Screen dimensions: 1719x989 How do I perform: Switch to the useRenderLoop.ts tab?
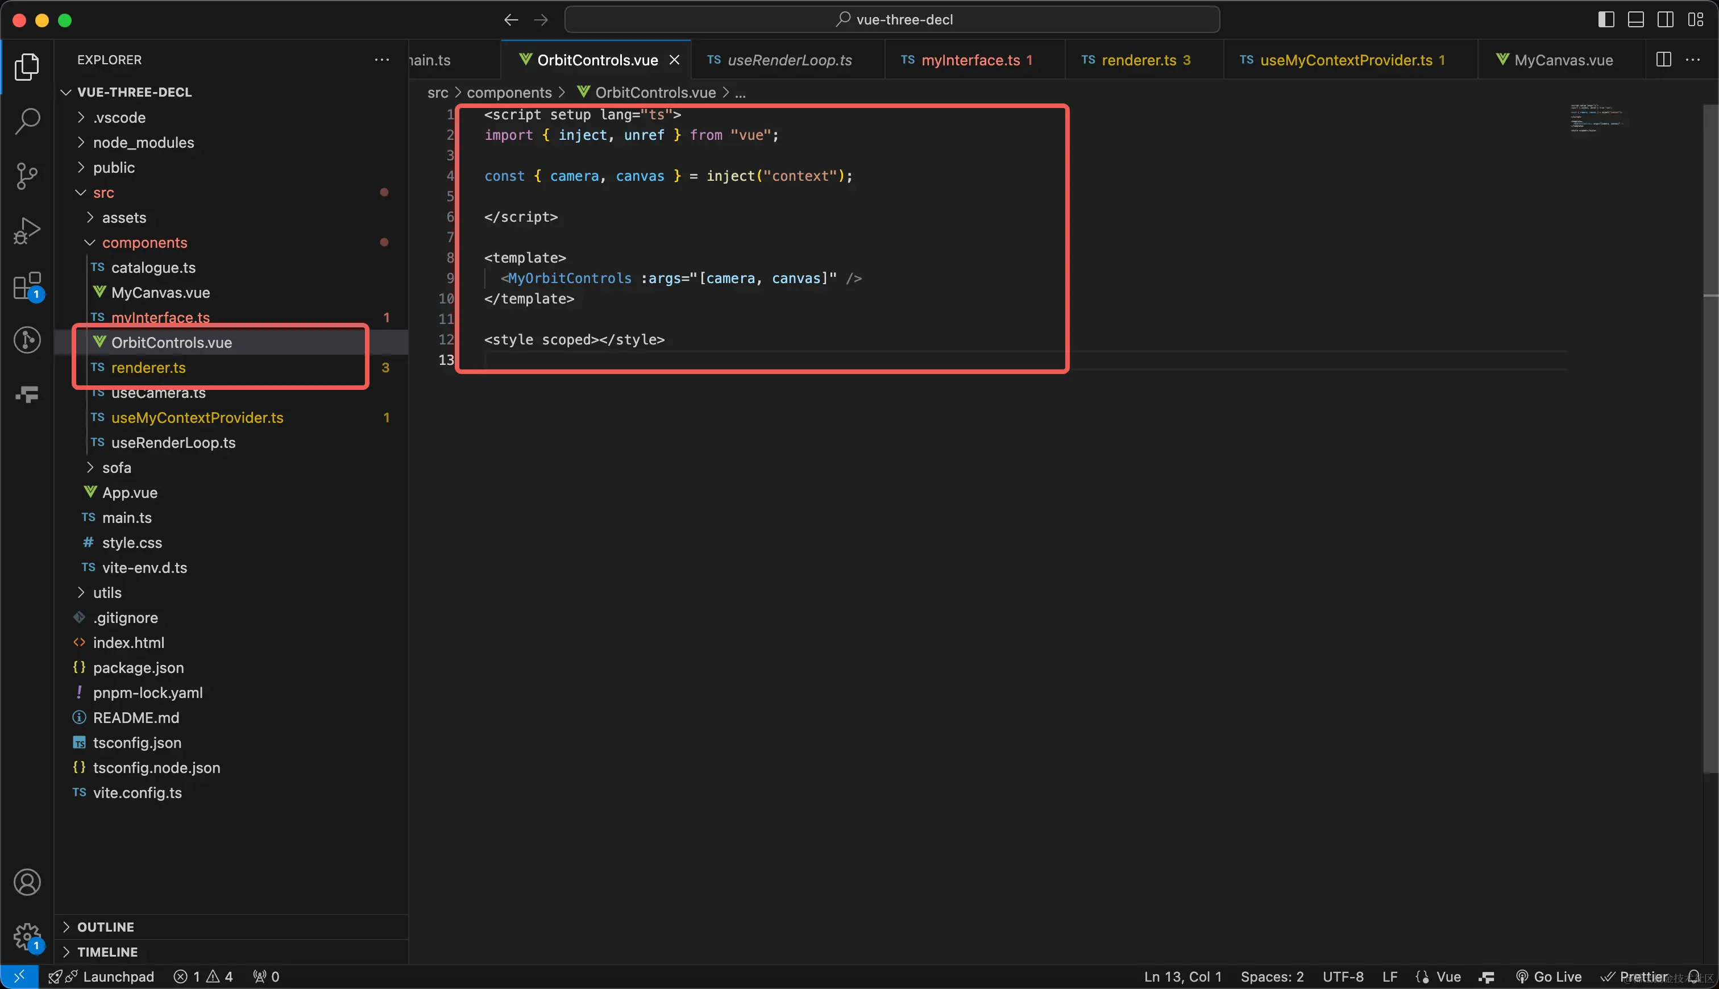coord(788,60)
